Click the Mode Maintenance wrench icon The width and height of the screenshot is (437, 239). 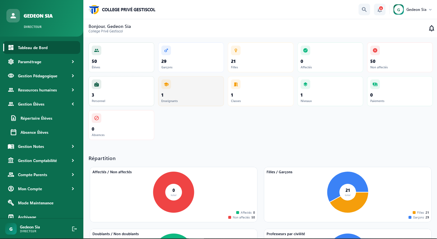tap(11, 203)
